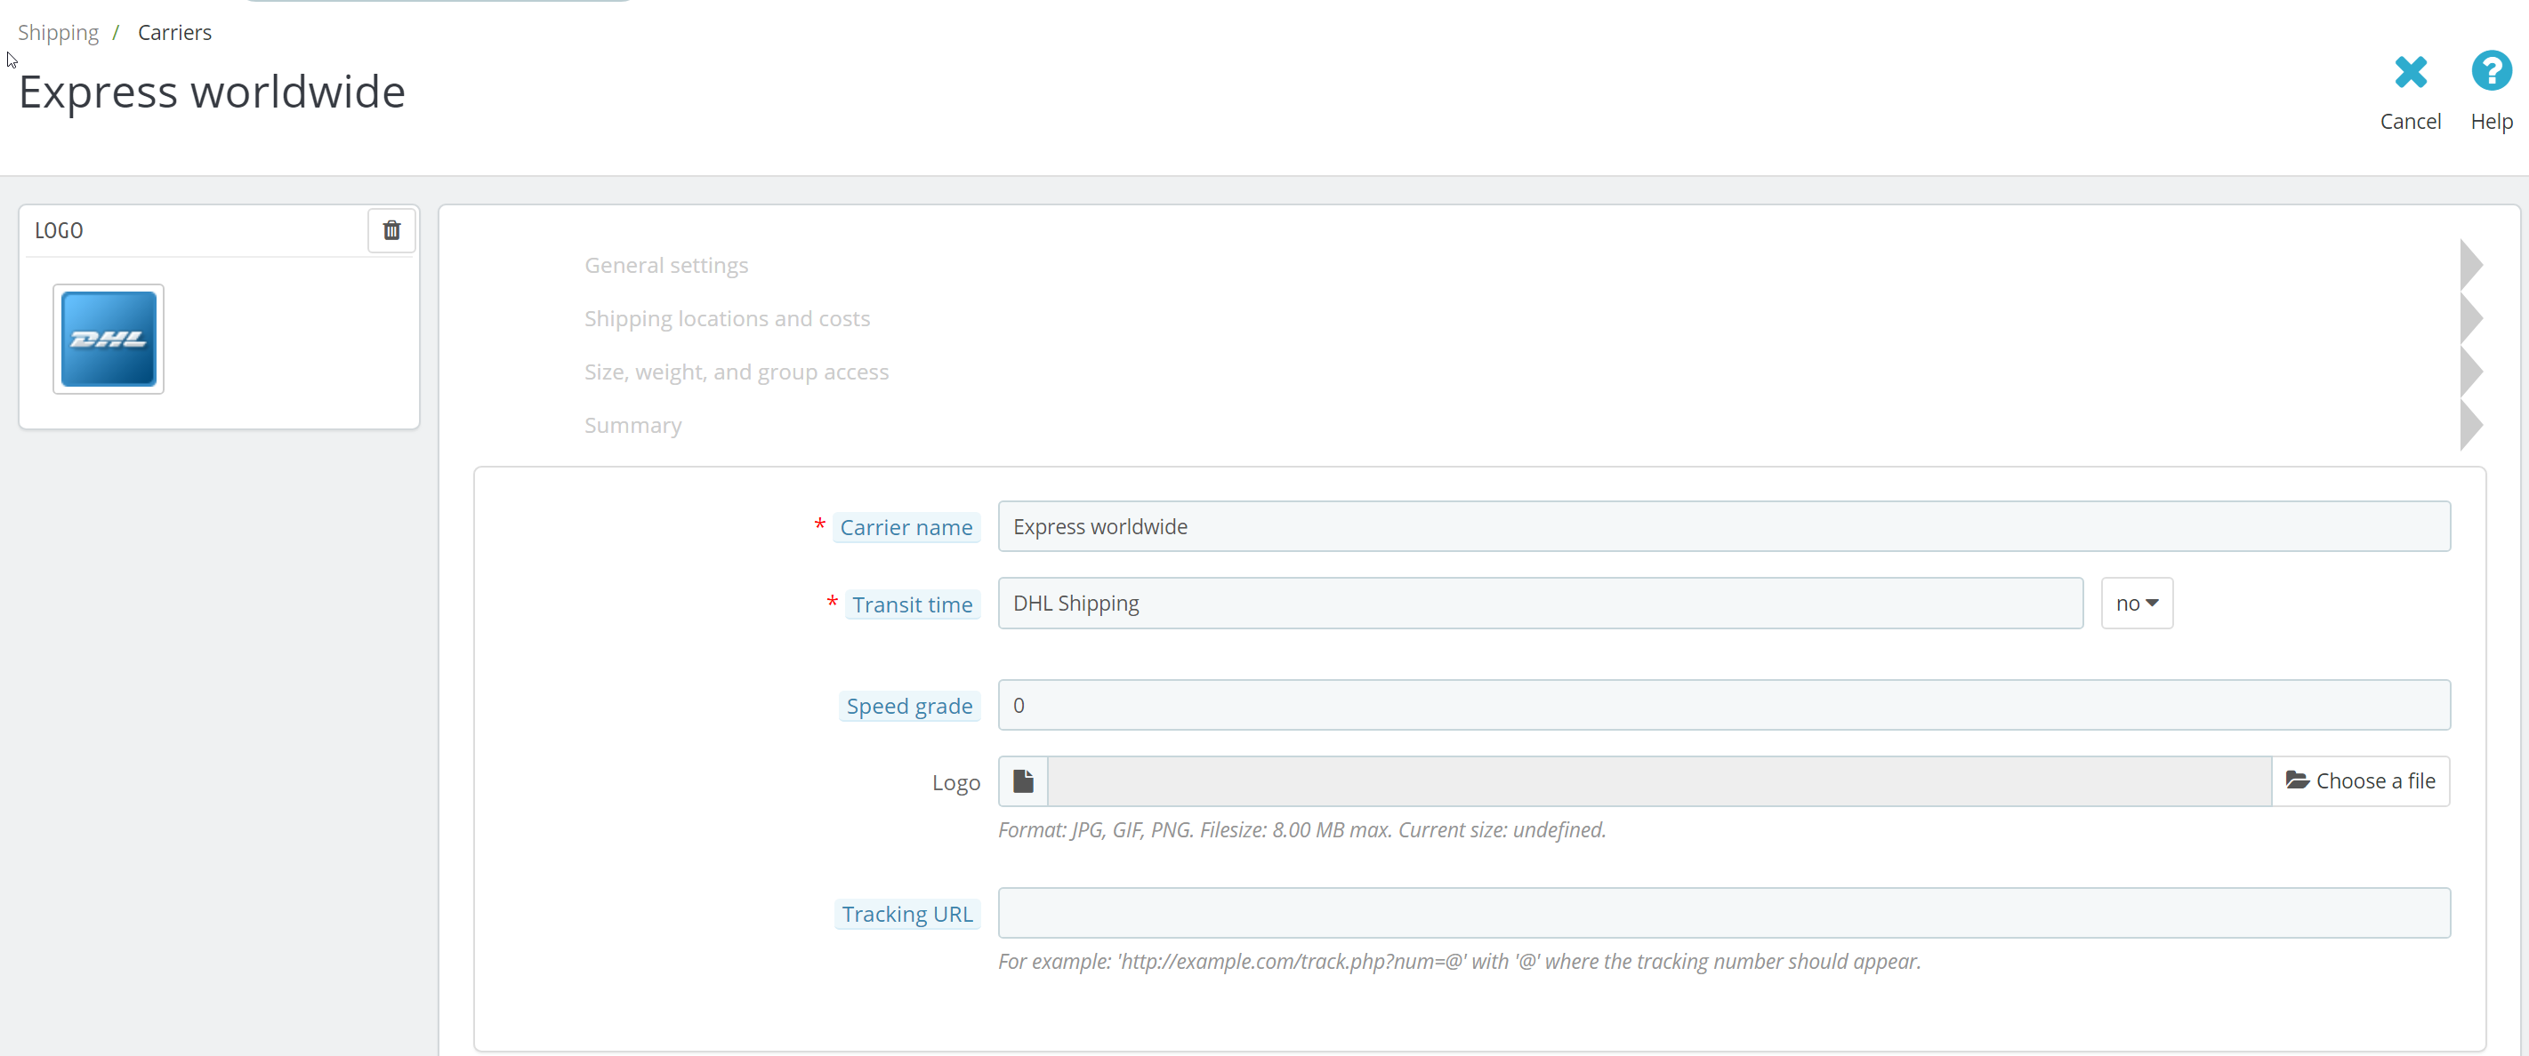Click the arrow next to General settings
2529x1056 pixels.
pyautogui.click(x=2470, y=265)
